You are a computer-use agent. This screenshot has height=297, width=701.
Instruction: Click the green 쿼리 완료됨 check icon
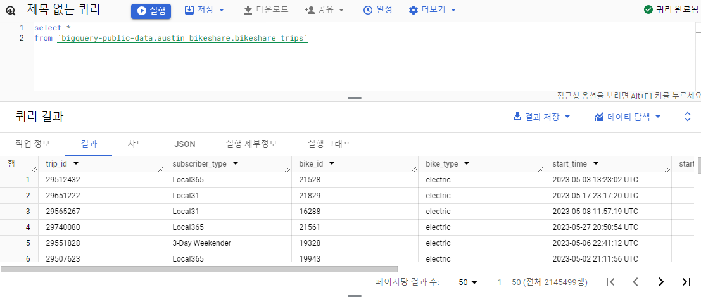tap(648, 9)
